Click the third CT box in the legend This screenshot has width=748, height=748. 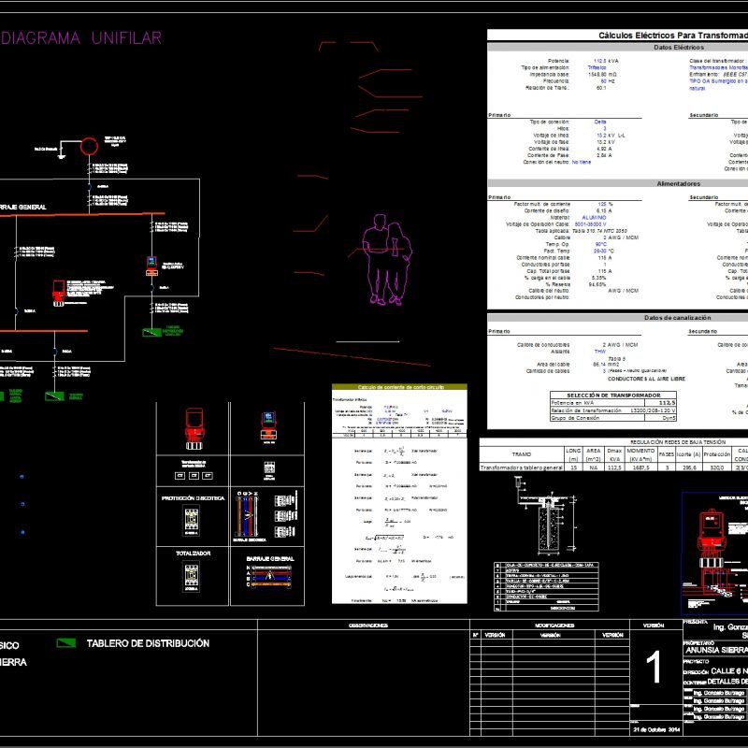tap(207, 475)
